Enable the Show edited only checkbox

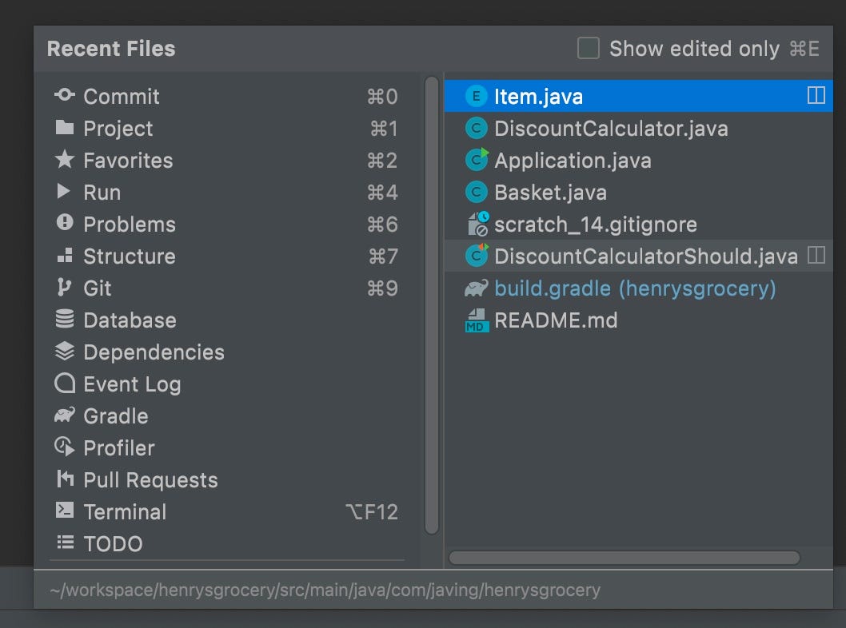point(588,49)
